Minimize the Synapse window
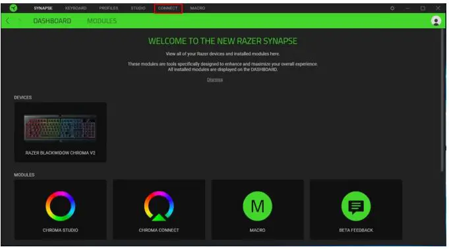 coord(407,9)
